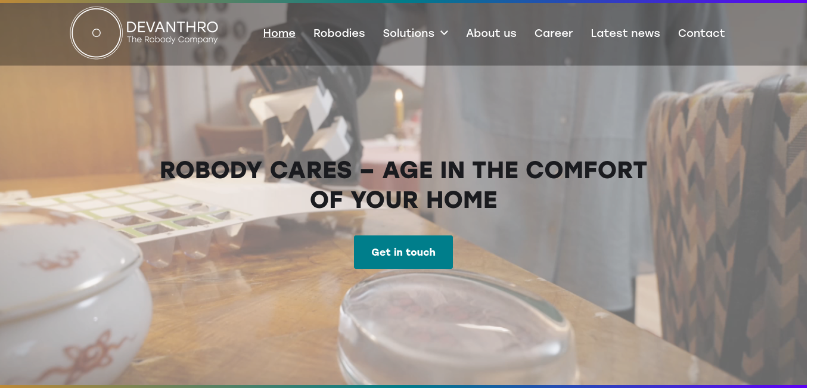
Task: Open the About us page
Action: pos(491,33)
